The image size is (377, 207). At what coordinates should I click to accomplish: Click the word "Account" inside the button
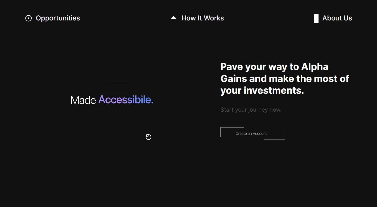[x=260, y=133]
